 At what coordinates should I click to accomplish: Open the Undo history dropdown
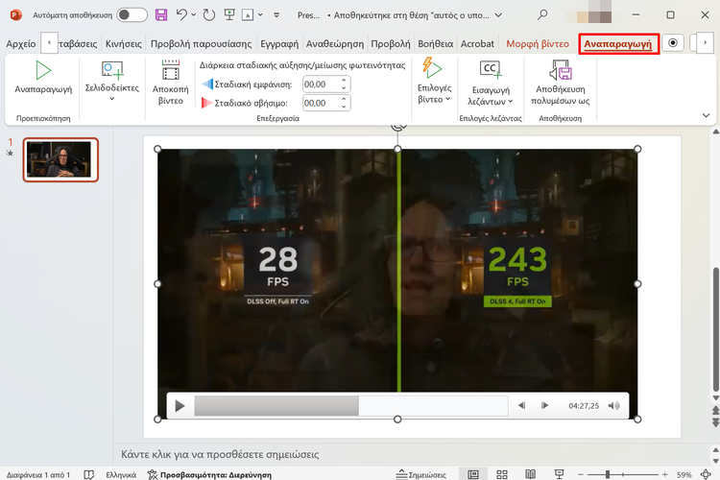193,15
